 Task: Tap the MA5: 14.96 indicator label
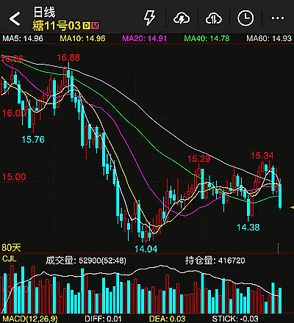tap(23, 38)
